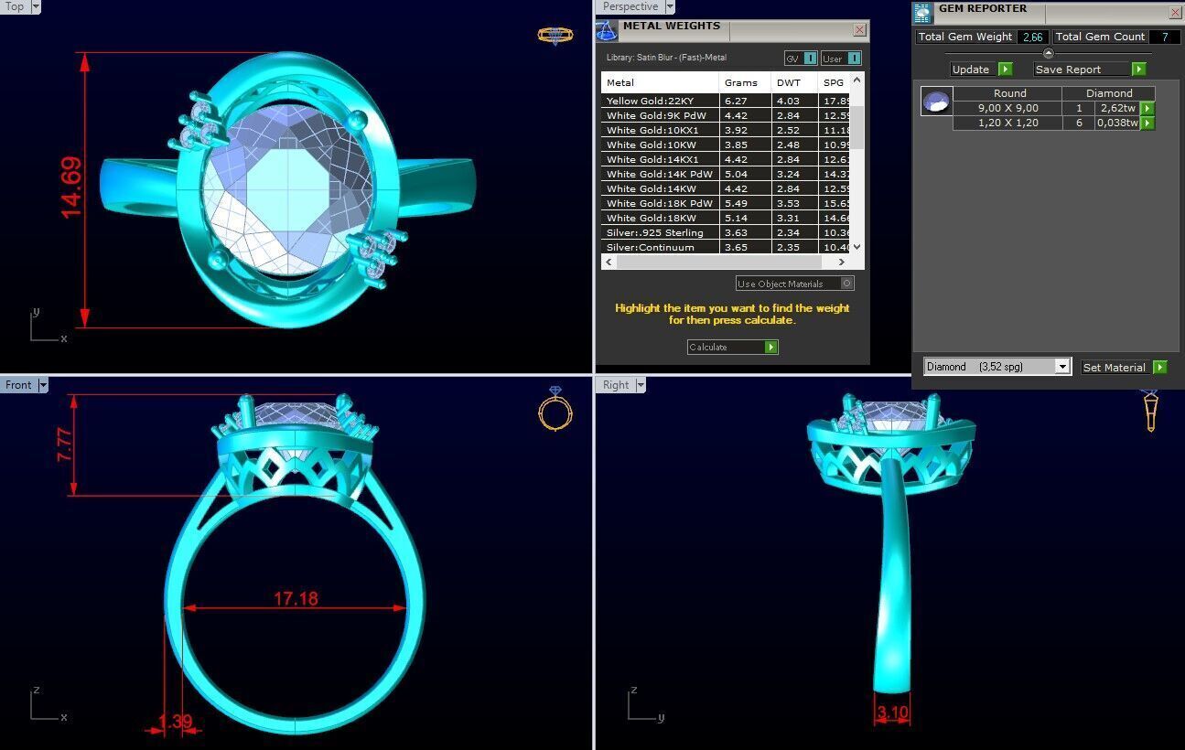Select the White Gold:18K PdW row
This screenshot has height=750, width=1185.
tap(725, 203)
